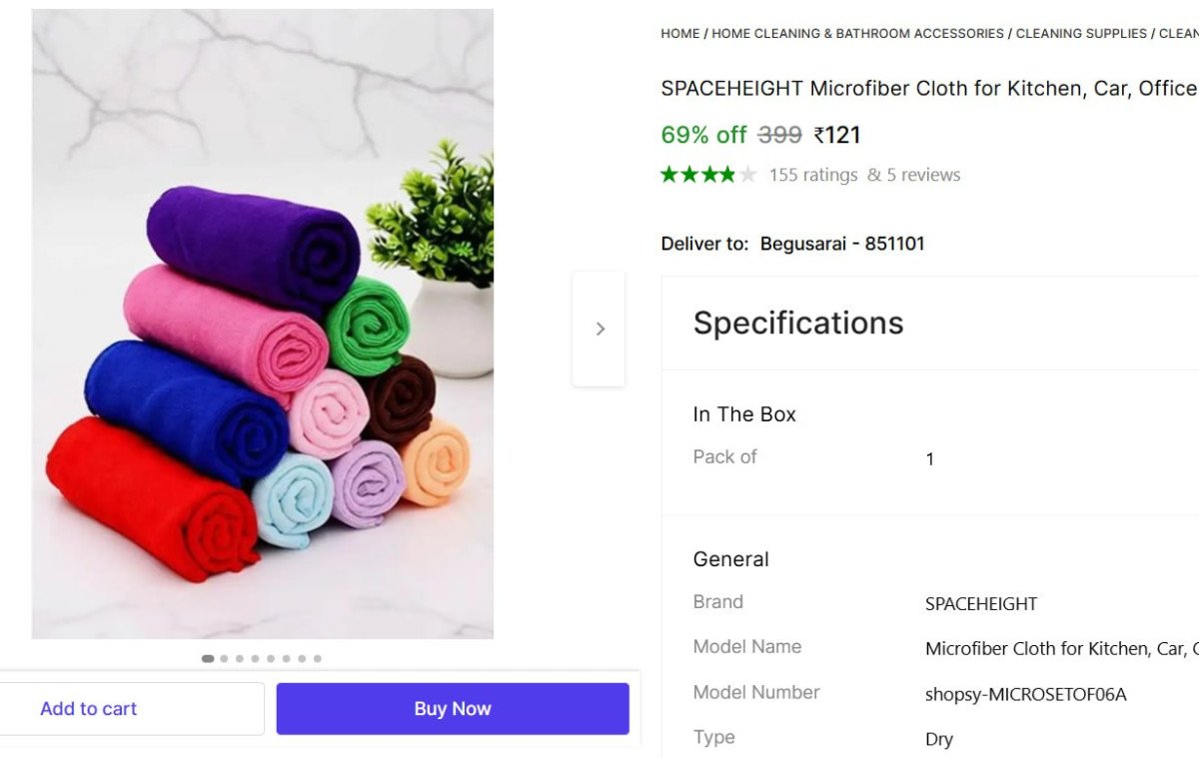Click the SPACEHEIGHT brand value
Image resolution: width=1199 pixels, height=758 pixels.
(981, 603)
